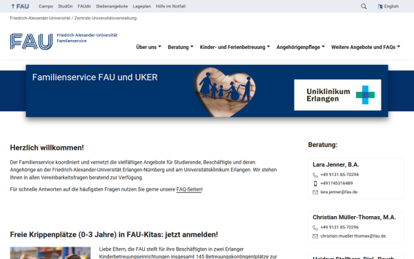Switch site language to English

tap(391, 6)
